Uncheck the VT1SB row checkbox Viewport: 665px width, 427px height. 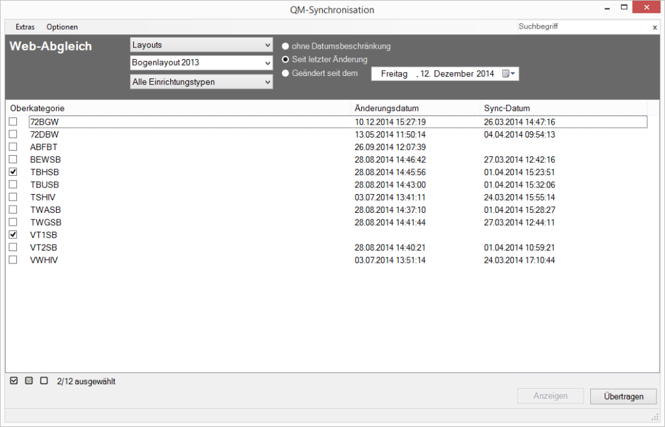point(13,234)
